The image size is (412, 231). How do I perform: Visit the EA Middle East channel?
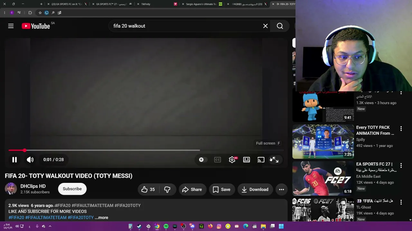point(368,176)
